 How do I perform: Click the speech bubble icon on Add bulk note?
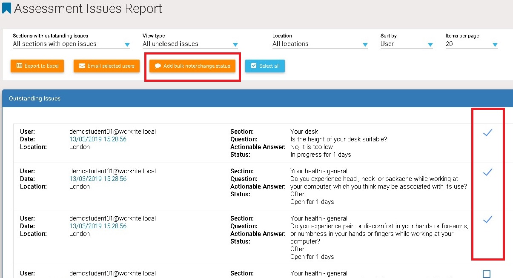(x=158, y=66)
